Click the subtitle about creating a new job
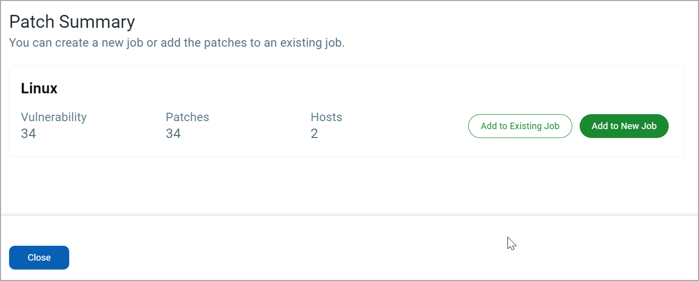The width and height of the screenshot is (699, 281). pyautogui.click(x=177, y=43)
